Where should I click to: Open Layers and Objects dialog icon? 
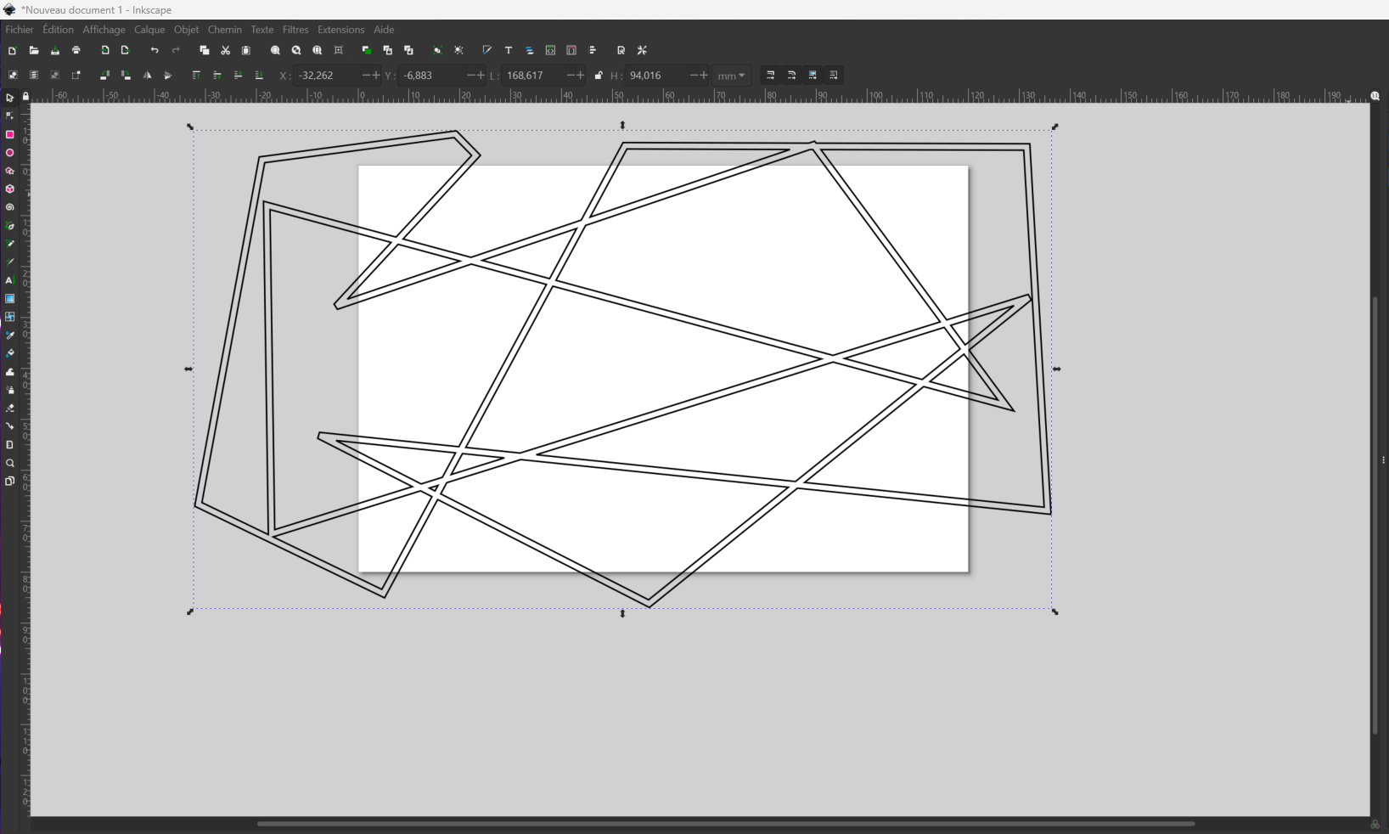[530, 51]
